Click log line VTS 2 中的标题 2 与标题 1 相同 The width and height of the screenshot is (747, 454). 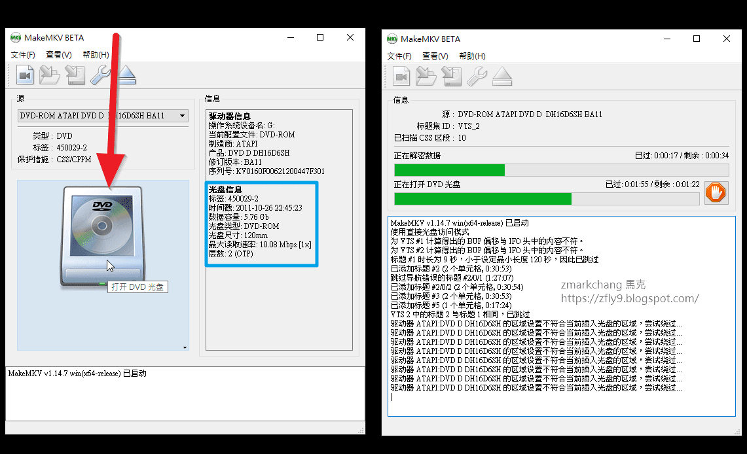[460, 315]
